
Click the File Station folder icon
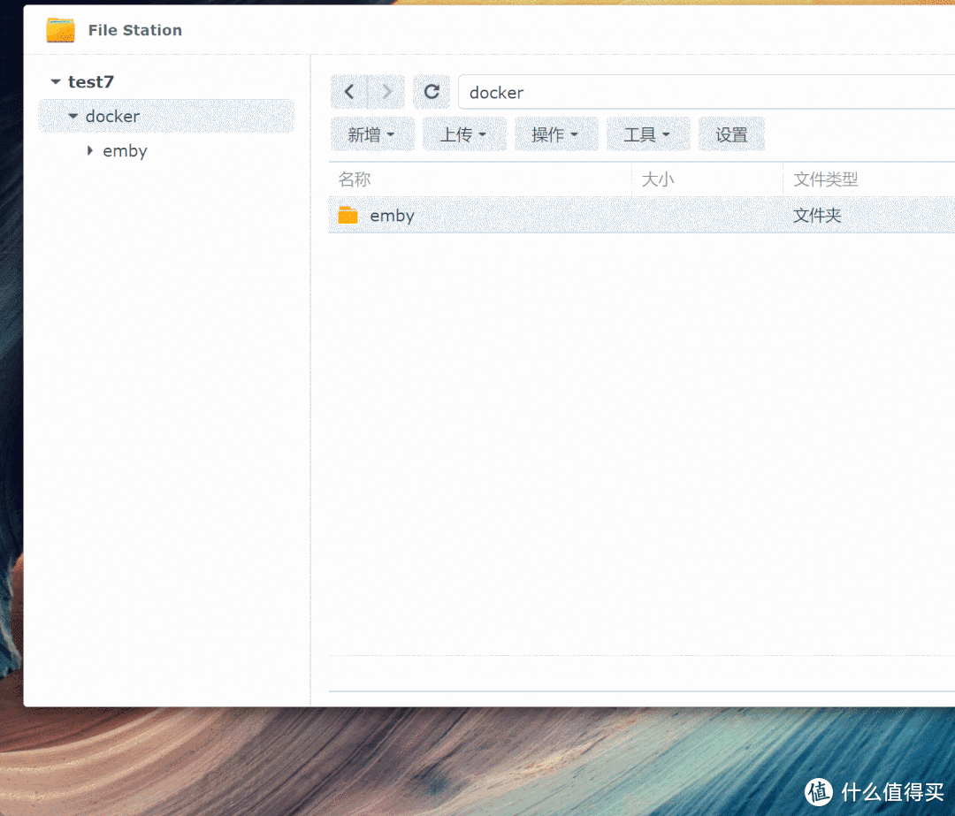[60, 30]
